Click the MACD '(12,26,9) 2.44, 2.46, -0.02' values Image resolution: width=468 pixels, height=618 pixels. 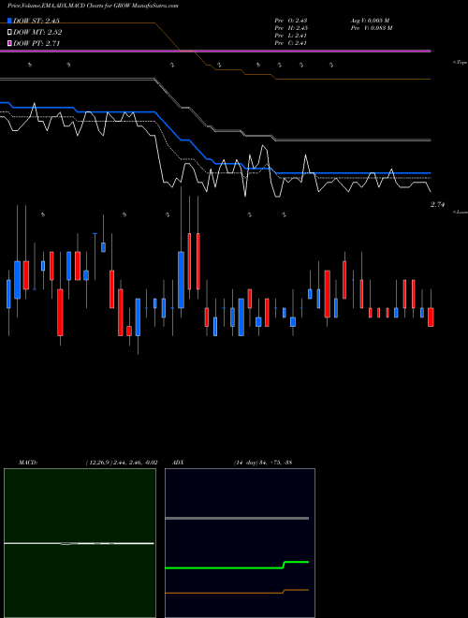122,463
